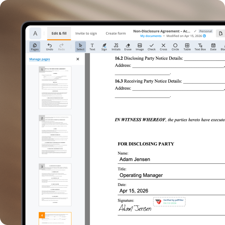Click Address line under section 16.3
Screen dimensions: 225x225
tap(178, 89)
